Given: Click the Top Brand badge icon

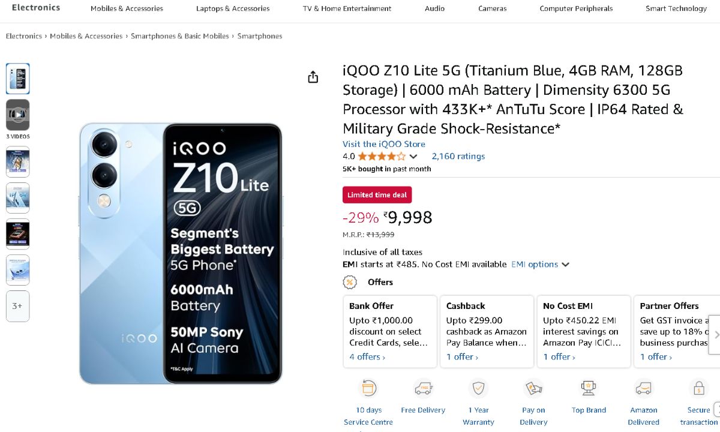Looking at the screenshot, I should 589,388.
